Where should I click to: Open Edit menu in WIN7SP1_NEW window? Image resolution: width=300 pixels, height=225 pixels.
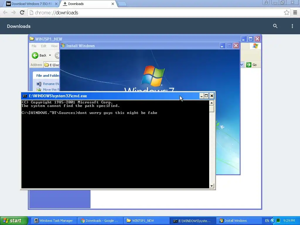coord(44,46)
